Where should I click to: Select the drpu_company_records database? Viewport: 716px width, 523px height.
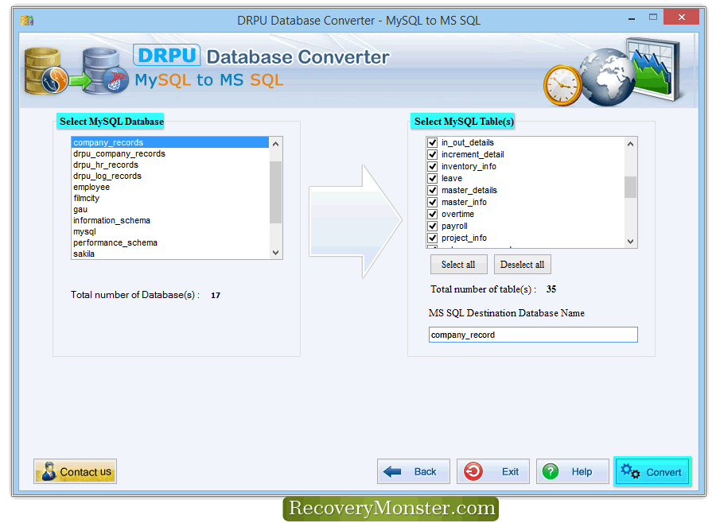(x=170, y=153)
